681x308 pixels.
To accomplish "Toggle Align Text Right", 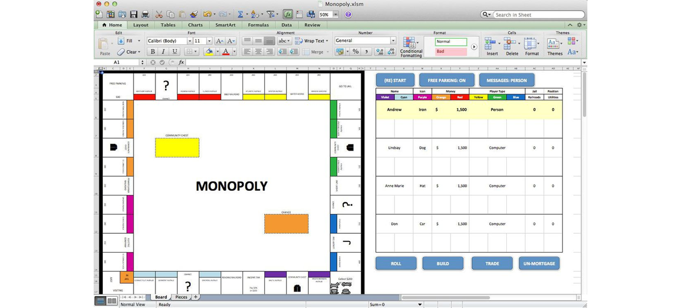I will pyautogui.click(x=269, y=52).
